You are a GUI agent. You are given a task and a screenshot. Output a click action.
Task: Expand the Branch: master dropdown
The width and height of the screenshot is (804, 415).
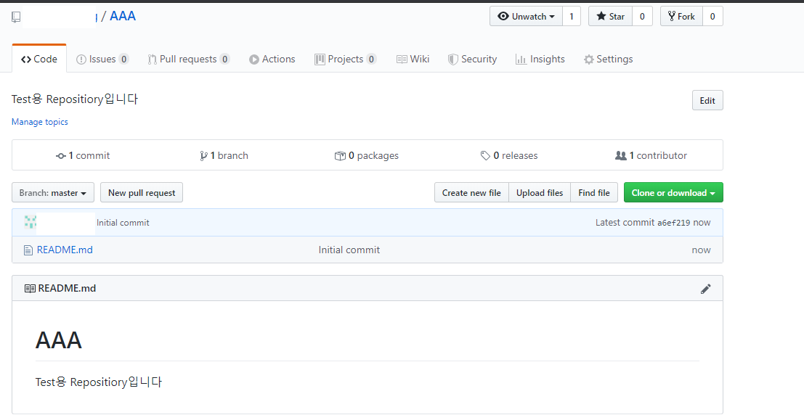pos(53,193)
